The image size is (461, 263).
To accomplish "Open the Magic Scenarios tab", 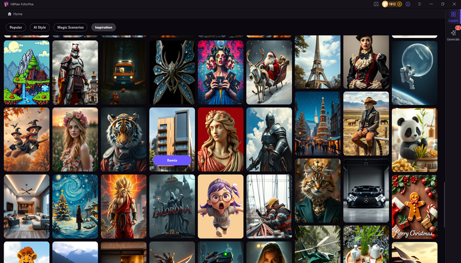I will [x=71, y=27].
